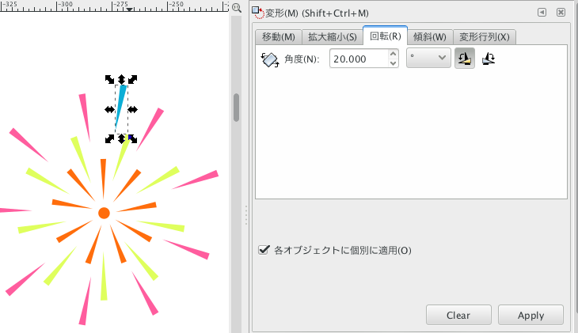This screenshot has width=578, height=333.
Task: Click the clockwise rotation icon
Action: (x=489, y=59)
